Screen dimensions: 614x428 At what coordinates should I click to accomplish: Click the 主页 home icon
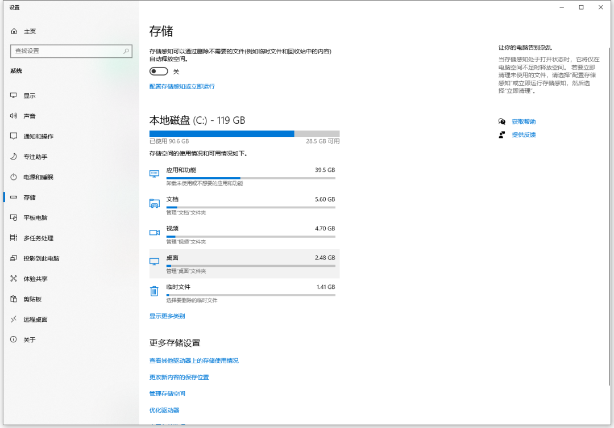coord(14,31)
